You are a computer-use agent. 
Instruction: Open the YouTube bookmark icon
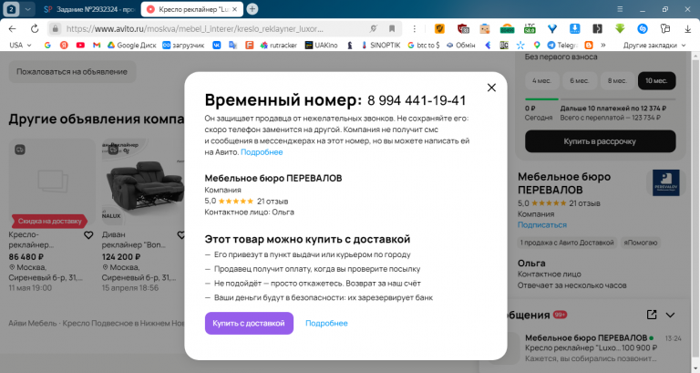[80, 45]
